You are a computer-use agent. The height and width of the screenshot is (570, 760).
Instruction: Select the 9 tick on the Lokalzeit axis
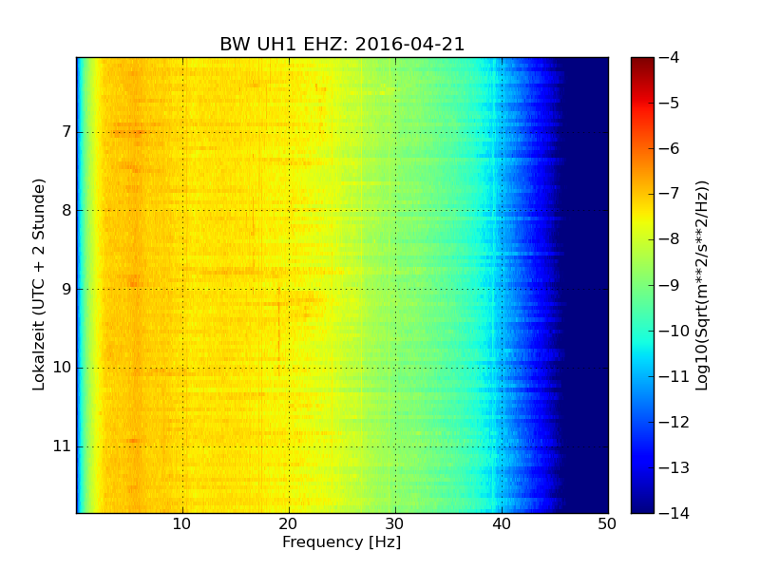click(x=66, y=289)
